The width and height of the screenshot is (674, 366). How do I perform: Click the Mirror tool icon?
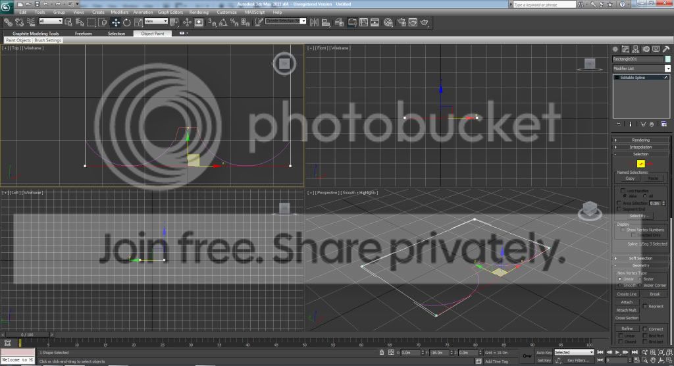click(x=314, y=22)
